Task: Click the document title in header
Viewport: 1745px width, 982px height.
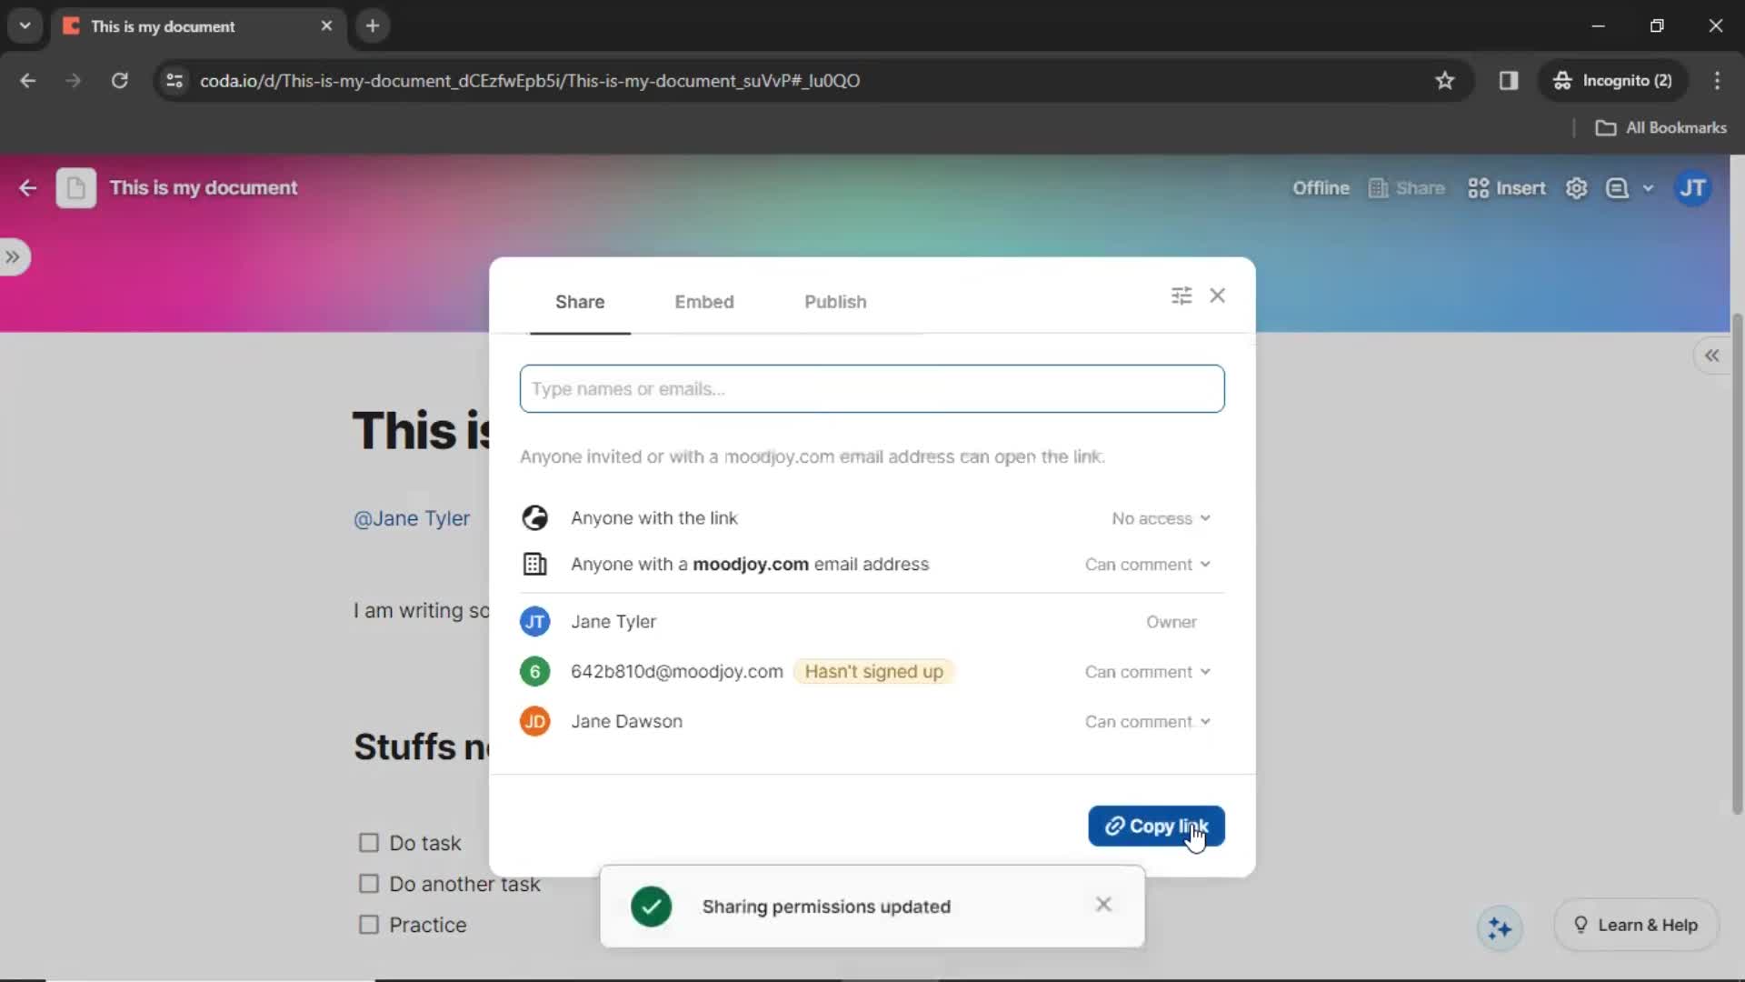Action: 204,188
